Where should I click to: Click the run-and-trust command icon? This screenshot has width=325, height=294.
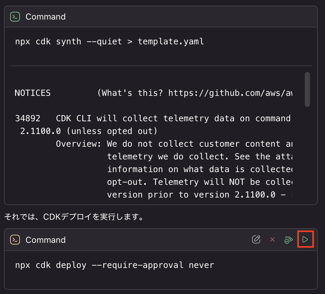tap(288, 240)
